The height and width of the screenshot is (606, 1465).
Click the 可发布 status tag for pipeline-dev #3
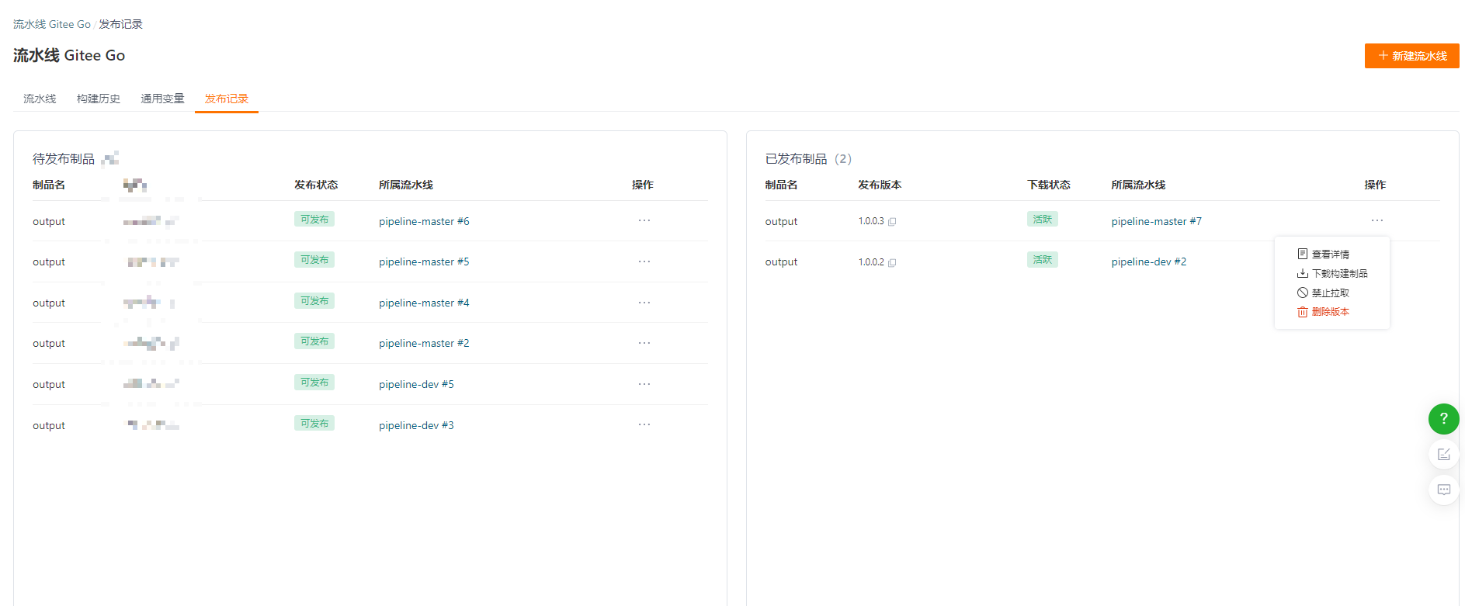(314, 424)
